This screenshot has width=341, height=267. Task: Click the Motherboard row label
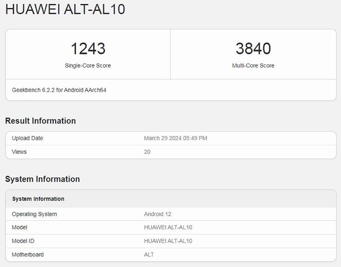[28, 255]
